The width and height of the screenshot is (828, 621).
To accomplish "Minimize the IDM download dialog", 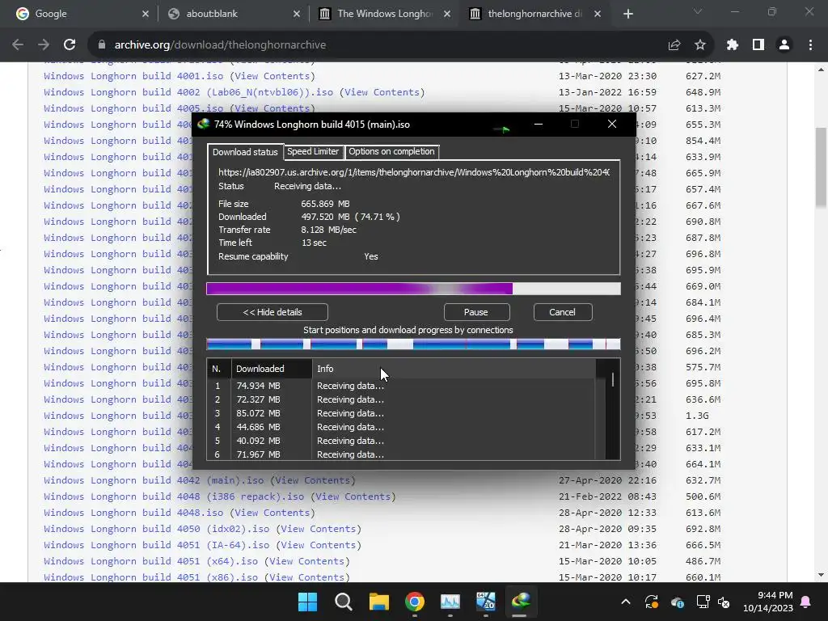I will [539, 124].
